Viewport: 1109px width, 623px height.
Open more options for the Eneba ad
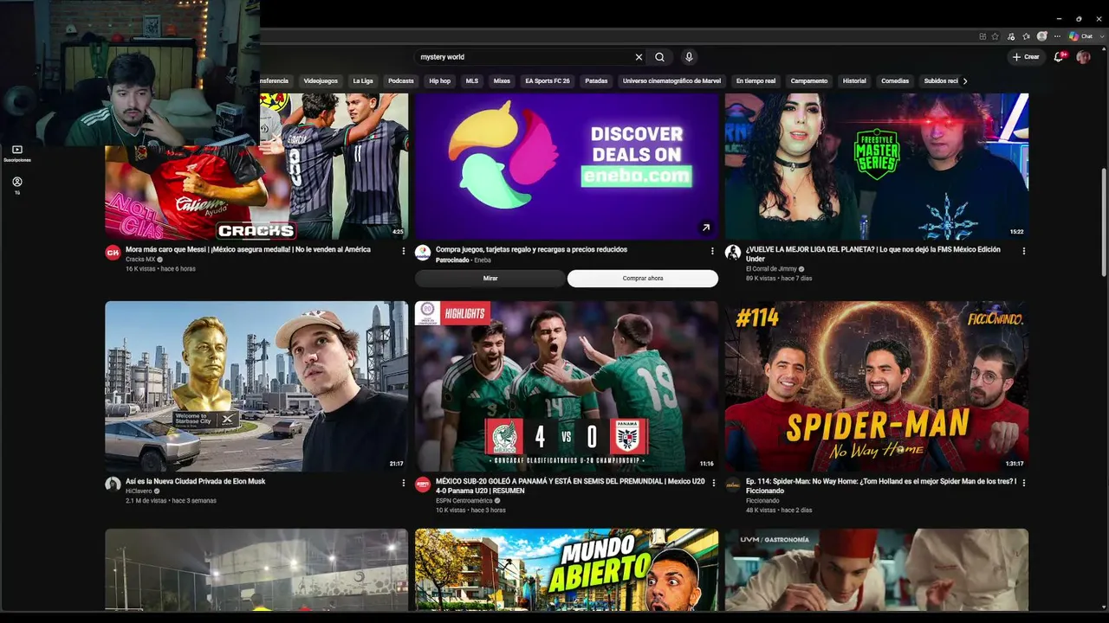[x=713, y=251]
